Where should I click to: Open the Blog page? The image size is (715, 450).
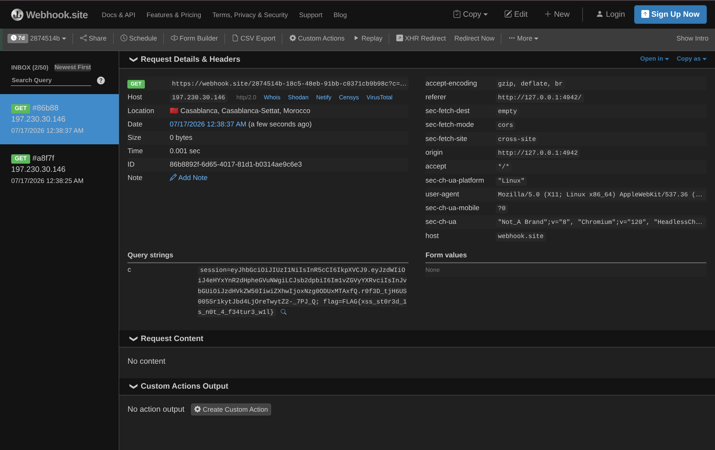tap(340, 15)
